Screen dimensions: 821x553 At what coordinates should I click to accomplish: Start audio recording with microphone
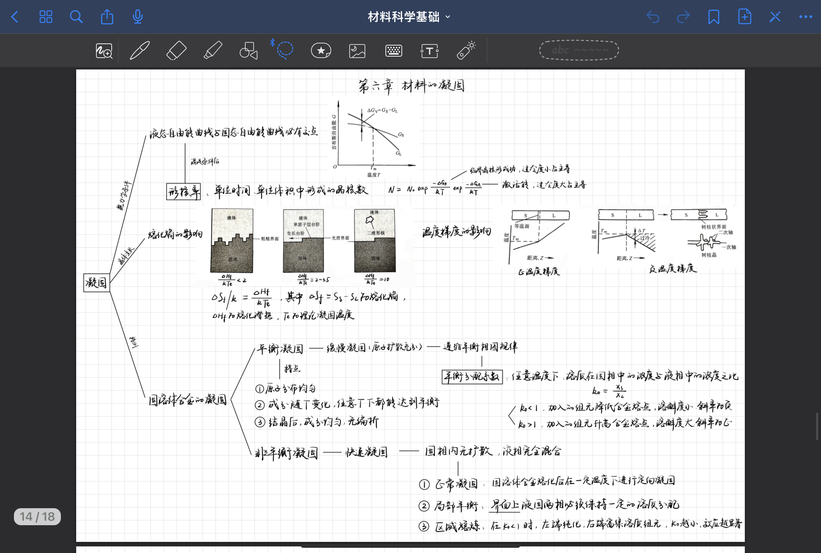point(137,17)
